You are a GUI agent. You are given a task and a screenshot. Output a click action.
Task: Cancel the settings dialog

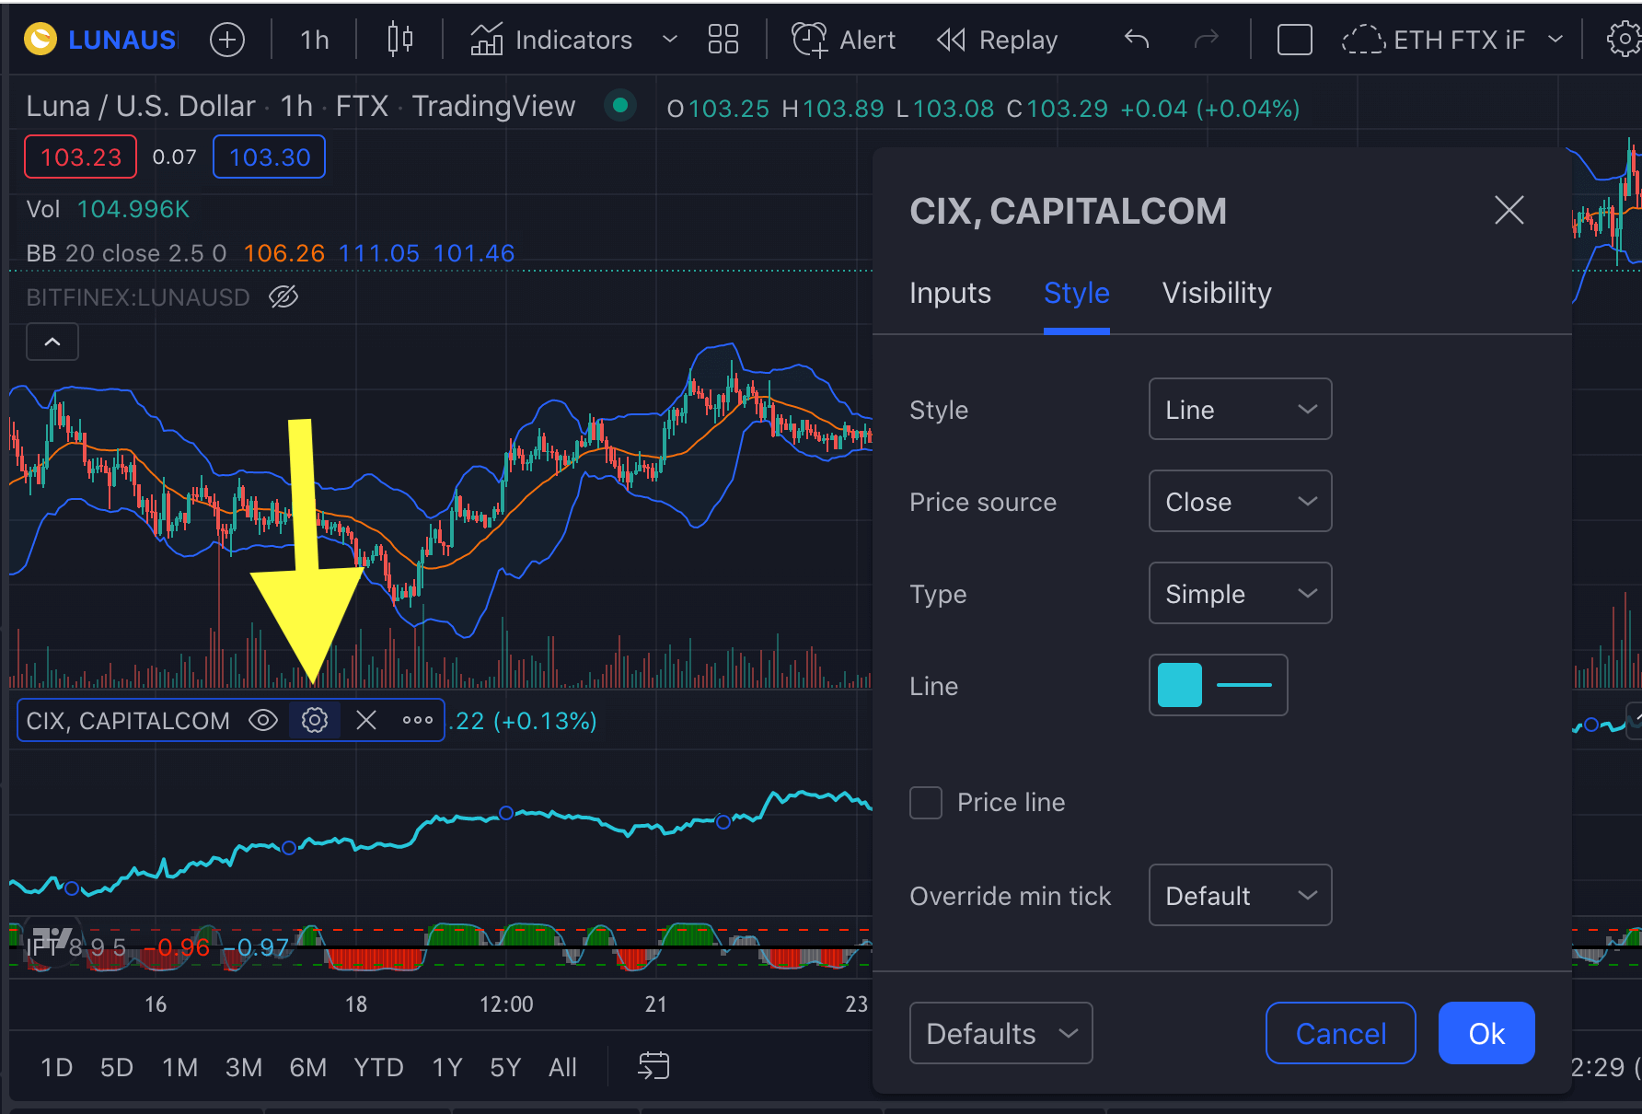1340,1033
